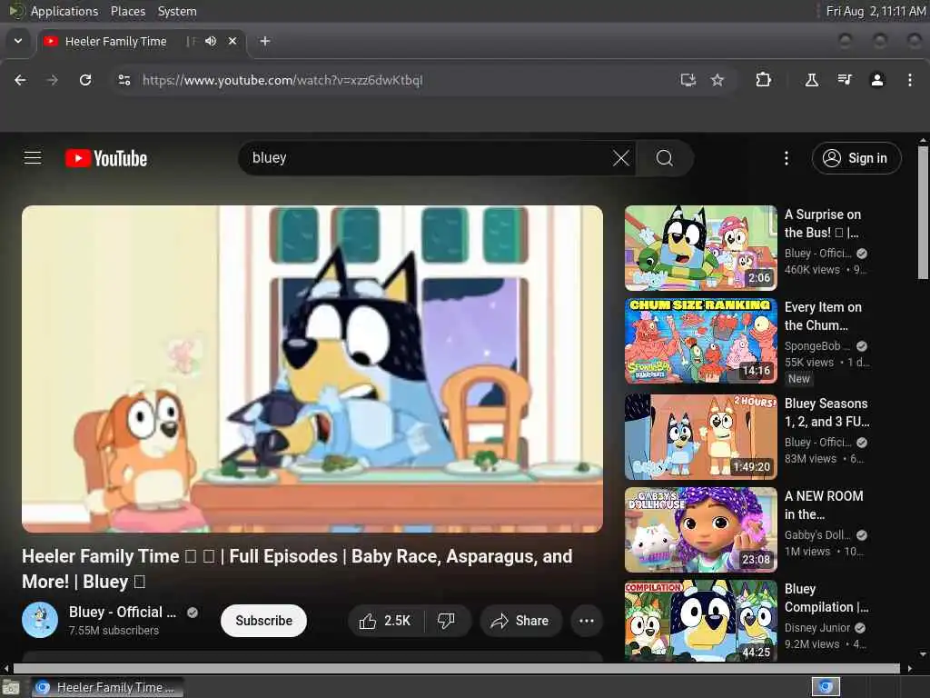The image size is (930, 698).
Task: View site information icon in address bar
Action: [x=124, y=80]
